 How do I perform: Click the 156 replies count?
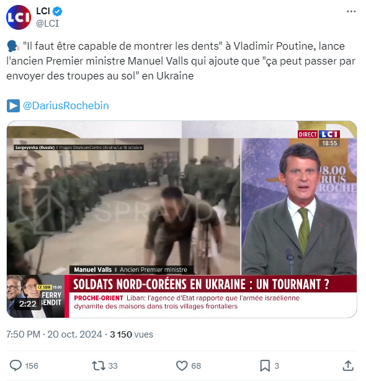[x=32, y=366]
